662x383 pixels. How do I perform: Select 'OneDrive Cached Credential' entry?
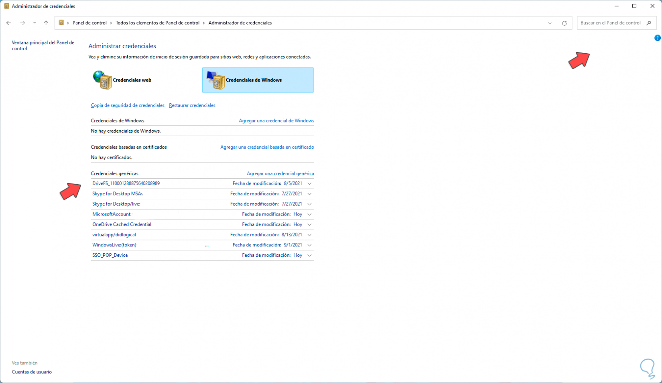pyautogui.click(x=122, y=225)
